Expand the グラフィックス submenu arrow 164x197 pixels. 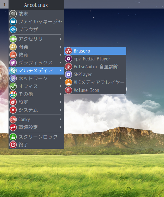tap(61, 63)
